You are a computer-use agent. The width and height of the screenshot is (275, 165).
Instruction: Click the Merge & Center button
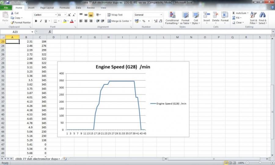tap(119, 21)
